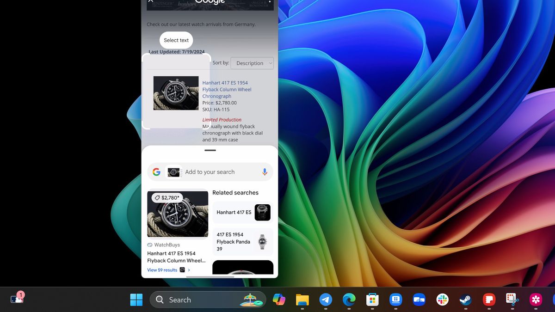Click the Google G logo in the search bar
Viewport: 555px width, 312px height.
(156, 171)
